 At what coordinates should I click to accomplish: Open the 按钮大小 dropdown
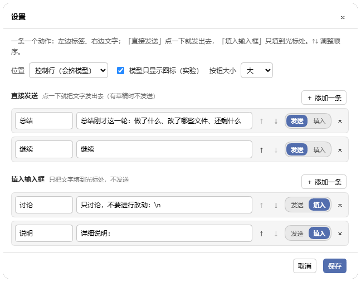point(257,70)
